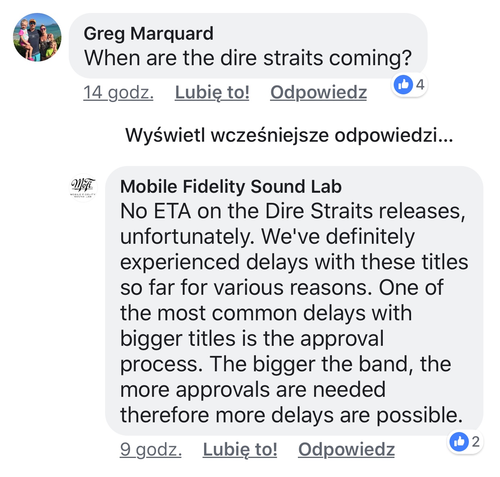Click the 9 godz. timestamp
The height and width of the screenshot is (477, 500).
(x=151, y=449)
